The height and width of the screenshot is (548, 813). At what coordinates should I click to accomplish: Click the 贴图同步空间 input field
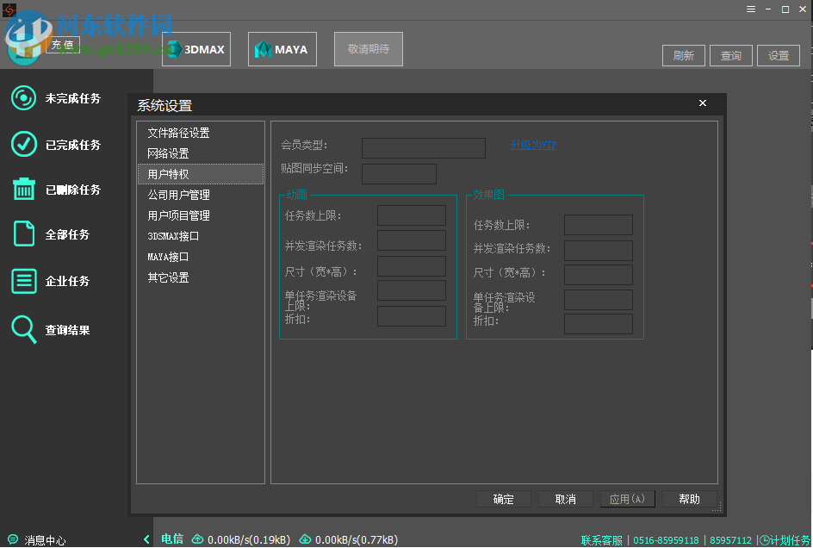[x=399, y=173]
